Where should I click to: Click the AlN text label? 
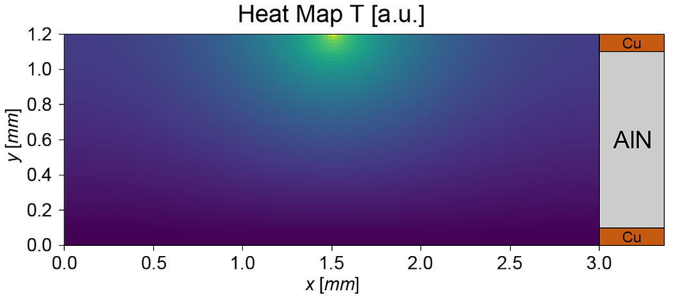click(632, 140)
